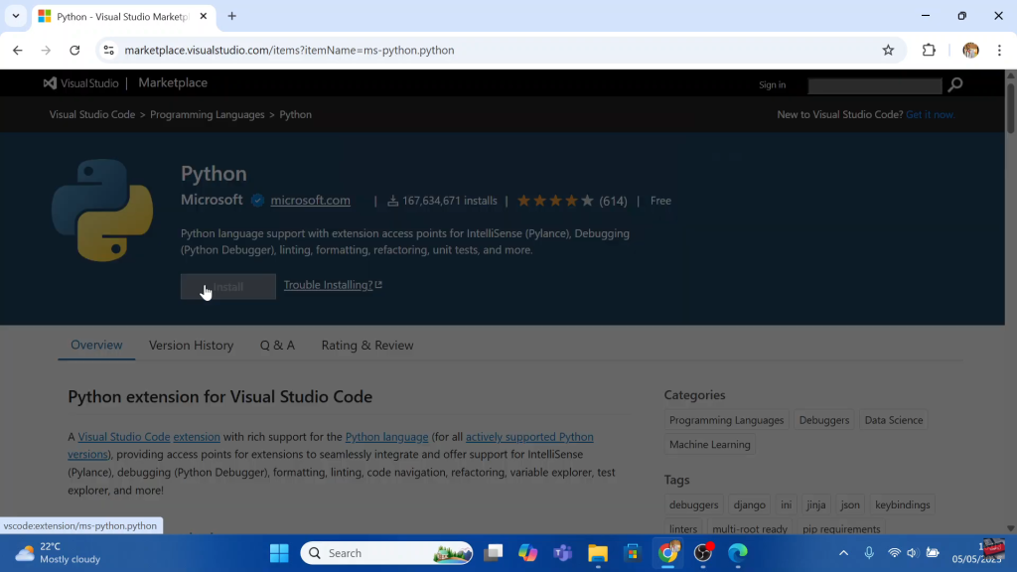The height and width of the screenshot is (572, 1017).
Task: Open tab search dropdown arrow
Action: (16, 16)
